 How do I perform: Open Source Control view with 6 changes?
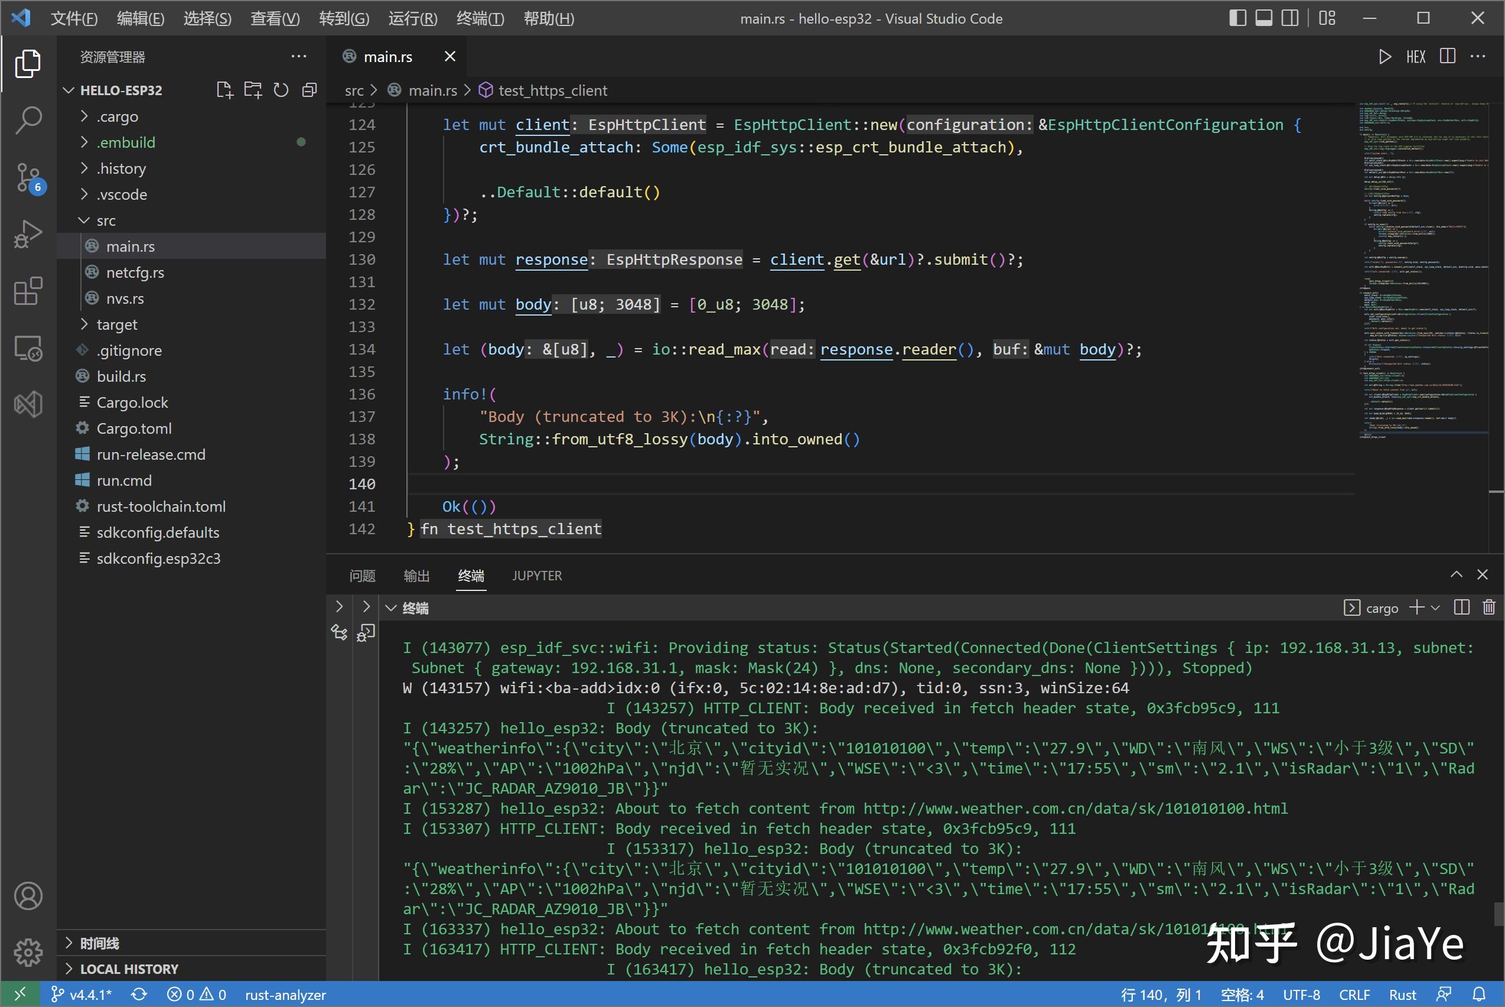(28, 178)
